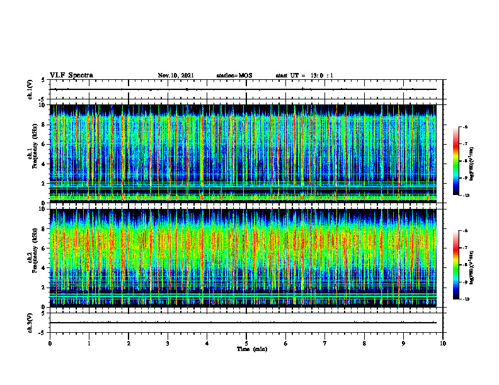Viewport: 499px width, 385px height.
Task: Click the log(PSD) label beside ch.1 color bar
Action: click(473, 164)
